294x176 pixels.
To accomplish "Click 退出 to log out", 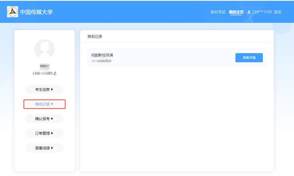I will tap(277, 12).
